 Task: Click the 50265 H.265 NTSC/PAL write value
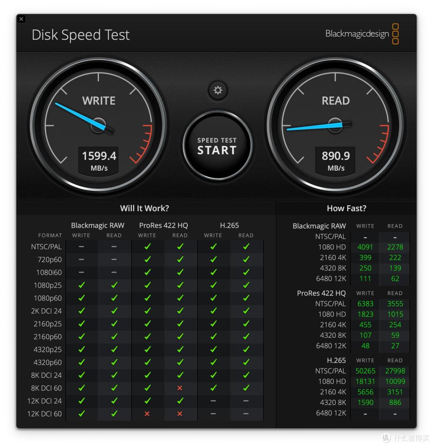tap(365, 371)
